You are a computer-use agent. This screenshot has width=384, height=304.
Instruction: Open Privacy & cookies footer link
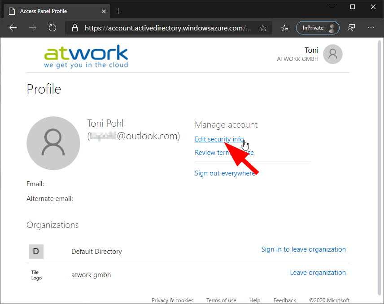(x=172, y=300)
